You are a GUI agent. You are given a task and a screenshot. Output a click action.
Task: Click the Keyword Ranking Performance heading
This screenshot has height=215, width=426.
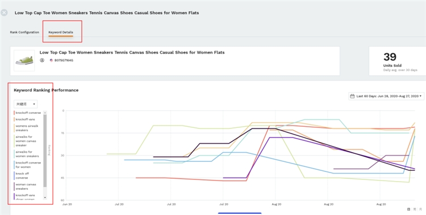(46, 90)
